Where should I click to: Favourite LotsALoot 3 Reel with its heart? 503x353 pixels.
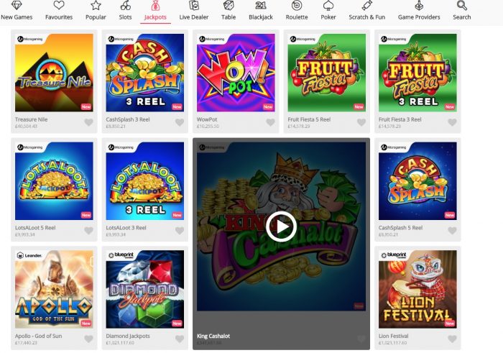point(180,230)
